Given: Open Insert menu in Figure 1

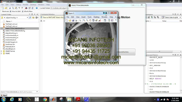Looking at the screenshot, I should tap(83, 17).
